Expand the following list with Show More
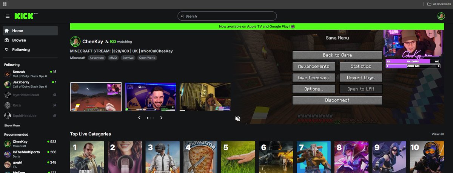This screenshot has height=173, width=453. coord(12,125)
